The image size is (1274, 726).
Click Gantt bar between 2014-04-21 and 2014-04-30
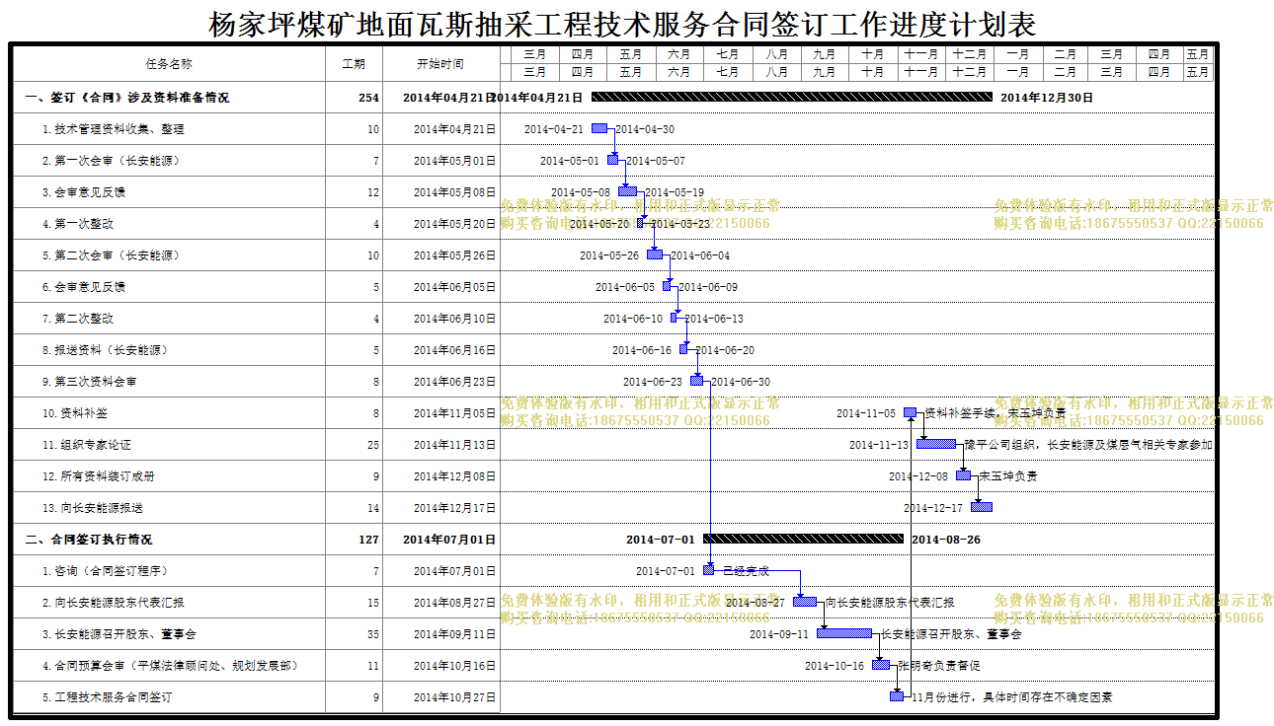tap(599, 128)
